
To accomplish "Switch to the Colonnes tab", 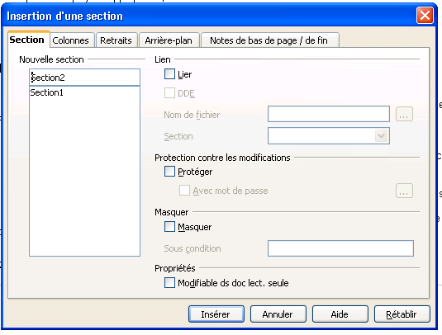I will click(x=70, y=40).
